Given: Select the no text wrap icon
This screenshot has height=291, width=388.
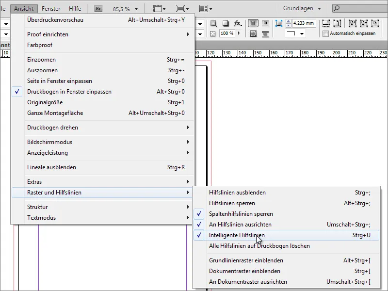Looking at the screenshot, I should (253, 23).
